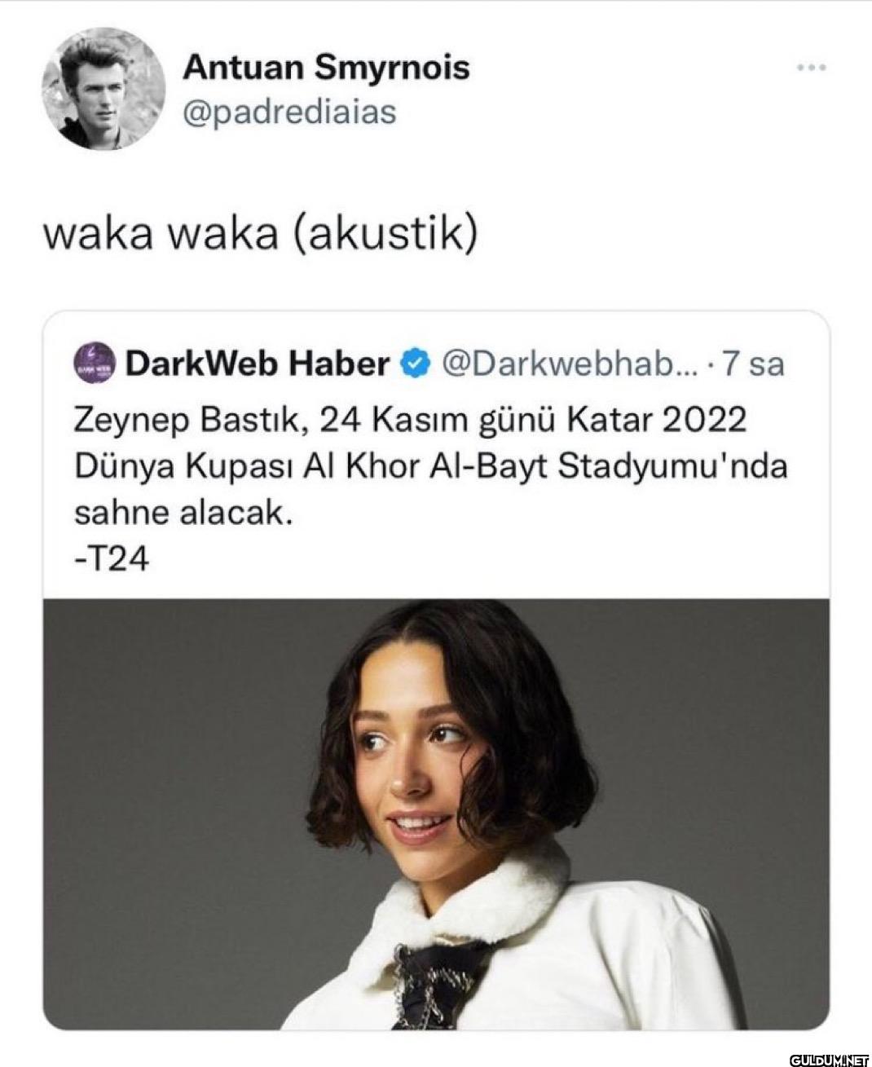The width and height of the screenshot is (872, 1067).
Task: Open DarkWeb Haber account name
Action: pyautogui.click(x=258, y=363)
